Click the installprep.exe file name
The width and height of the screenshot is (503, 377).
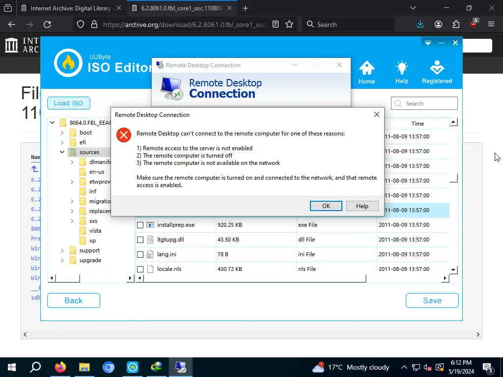(176, 225)
